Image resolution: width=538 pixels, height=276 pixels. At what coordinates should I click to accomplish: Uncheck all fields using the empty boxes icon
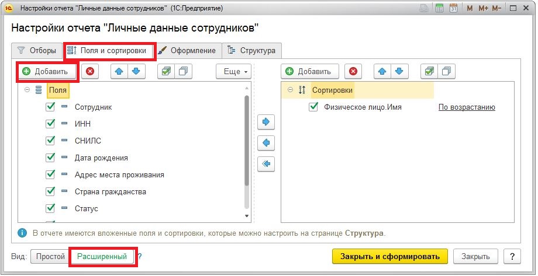click(183, 71)
